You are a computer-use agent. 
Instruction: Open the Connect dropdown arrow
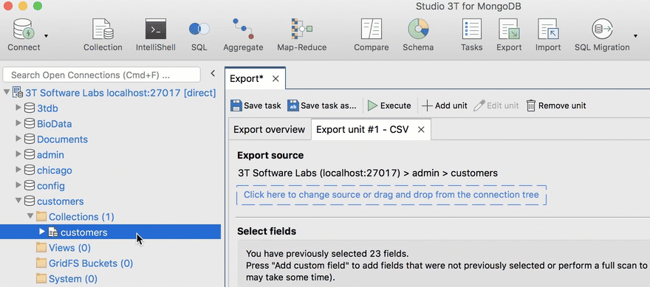(46, 36)
